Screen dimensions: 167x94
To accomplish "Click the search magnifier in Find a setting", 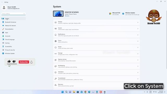I will (x=24, y=14).
